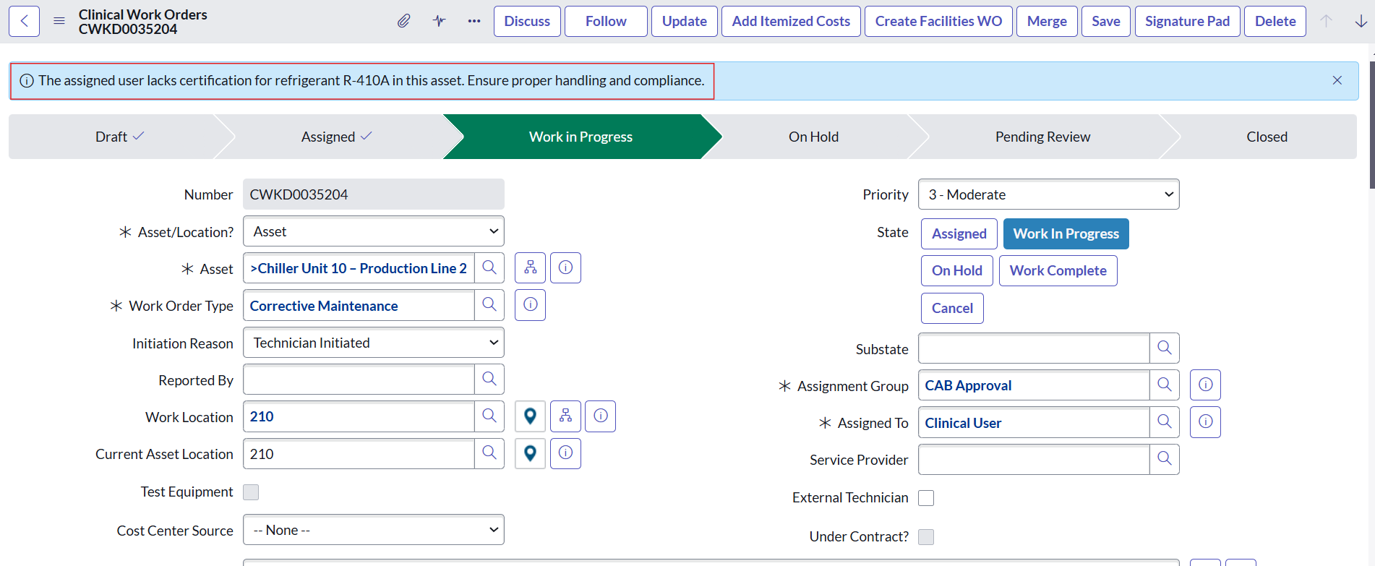
Task: Dismiss the refrigerant certification info banner
Action: pos(1337,80)
